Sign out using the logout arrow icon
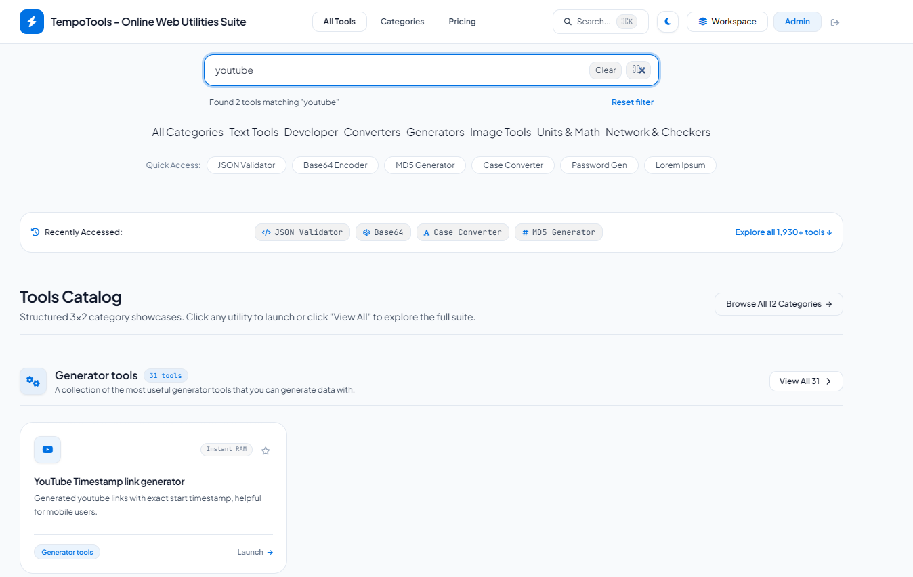Viewport: 913px width, 577px height. tap(835, 22)
